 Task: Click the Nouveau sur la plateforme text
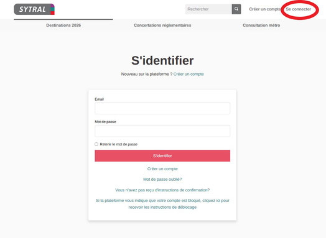tap(147, 74)
